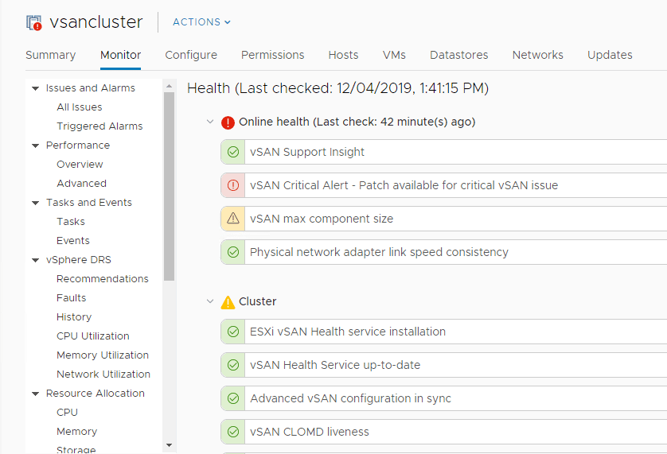
Task: Switch to the Configure tab
Action: click(x=191, y=55)
